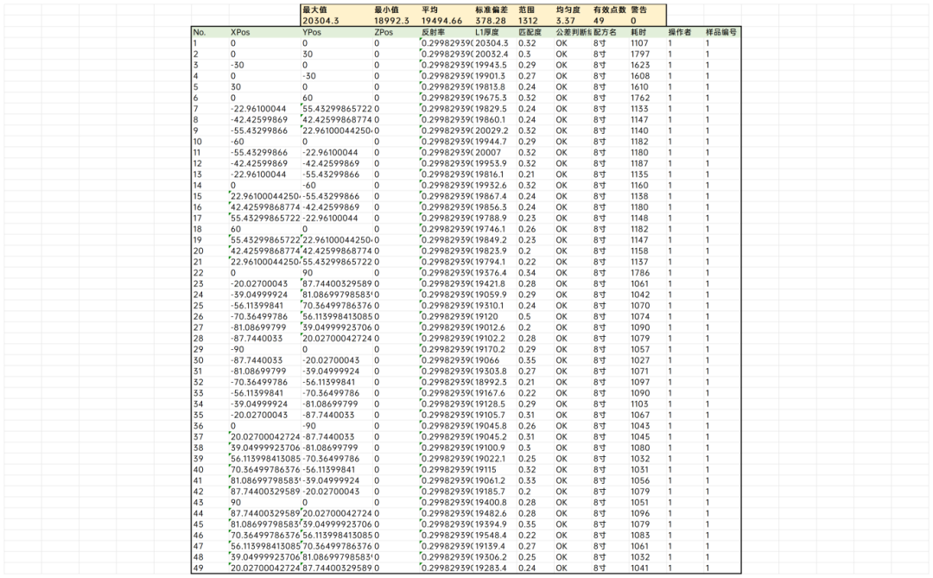Select the 有效点数 summary header cell
The image size is (933, 578).
(611, 10)
